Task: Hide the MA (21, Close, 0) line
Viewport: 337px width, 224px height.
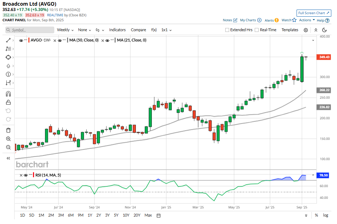Action: (107, 40)
